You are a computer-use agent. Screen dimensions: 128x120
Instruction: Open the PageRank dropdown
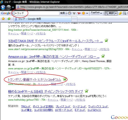pos(101,13)
